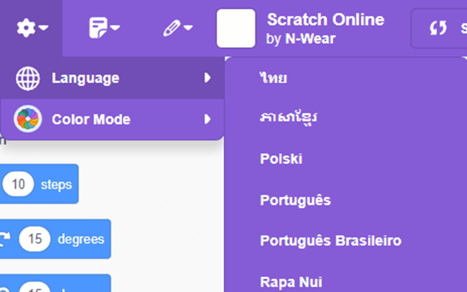This screenshot has height=292, width=467.
Task: Choose Rapa Nui from the list
Action: (291, 282)
